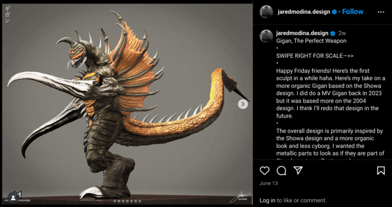The width and height of the screenshot is (392, 207).
Task: Click the June 13 post date
Action: 269,183
